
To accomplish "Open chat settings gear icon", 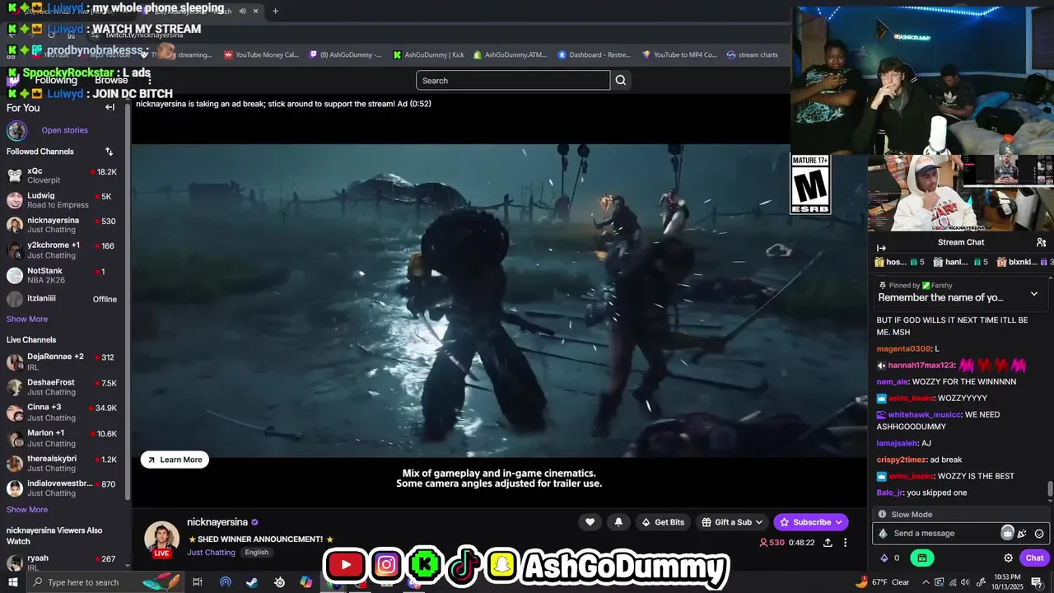I will (x=1008, y=558).
